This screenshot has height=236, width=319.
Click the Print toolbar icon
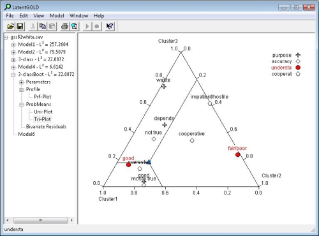(64, 26)
